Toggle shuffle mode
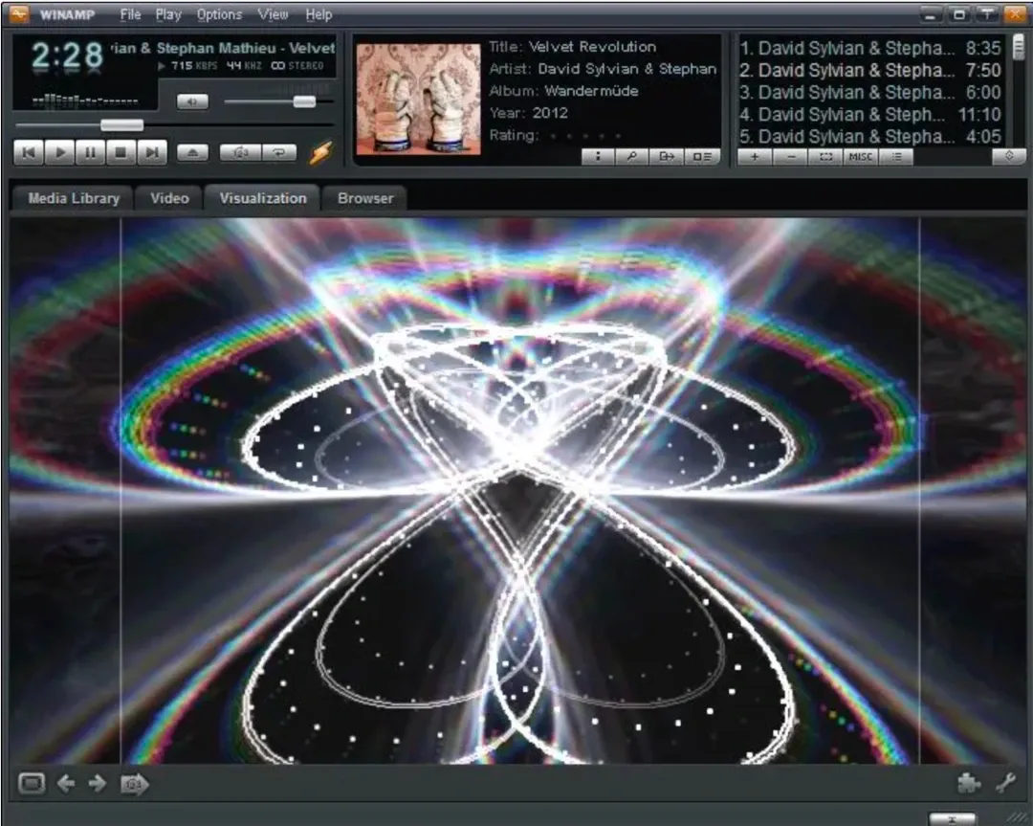The height and width of the screenshot is (826, 1033). 240,152
